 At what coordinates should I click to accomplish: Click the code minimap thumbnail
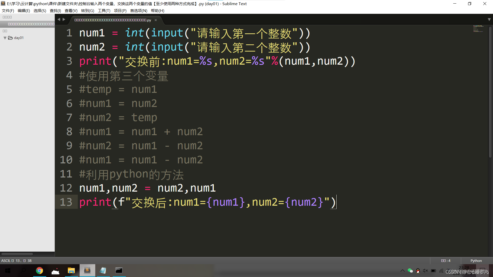pos(478,28)
